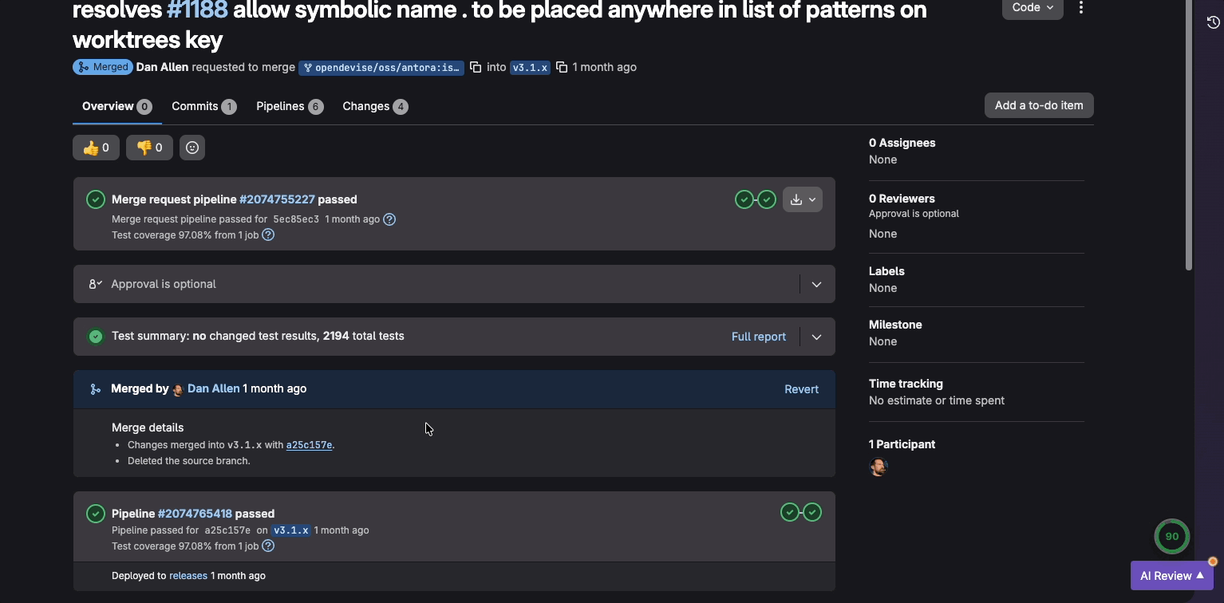Click the 90 score progress circle
1224x603 pixels.
(x=1171, y=536)
